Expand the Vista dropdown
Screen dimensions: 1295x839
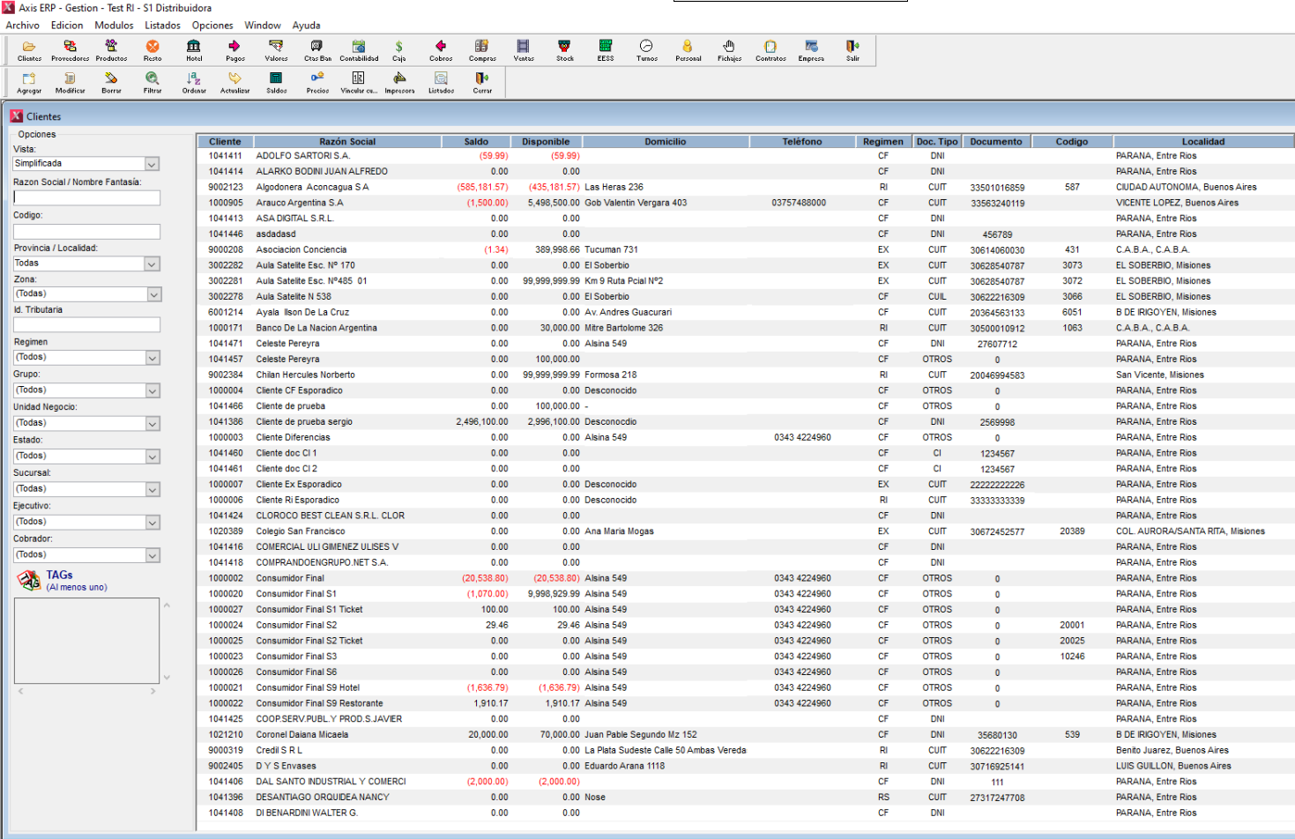(152, 164)
